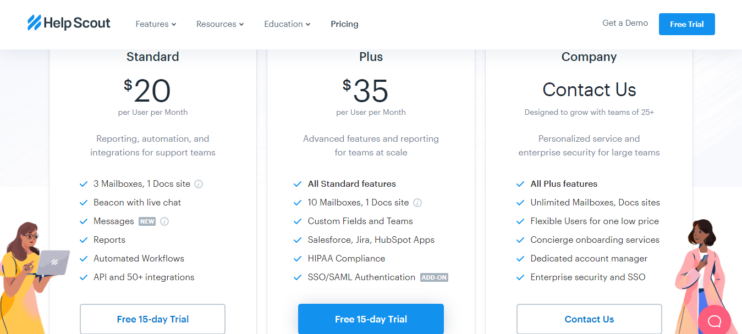Expand the Features dropdown menu

(x=156, y=24)
